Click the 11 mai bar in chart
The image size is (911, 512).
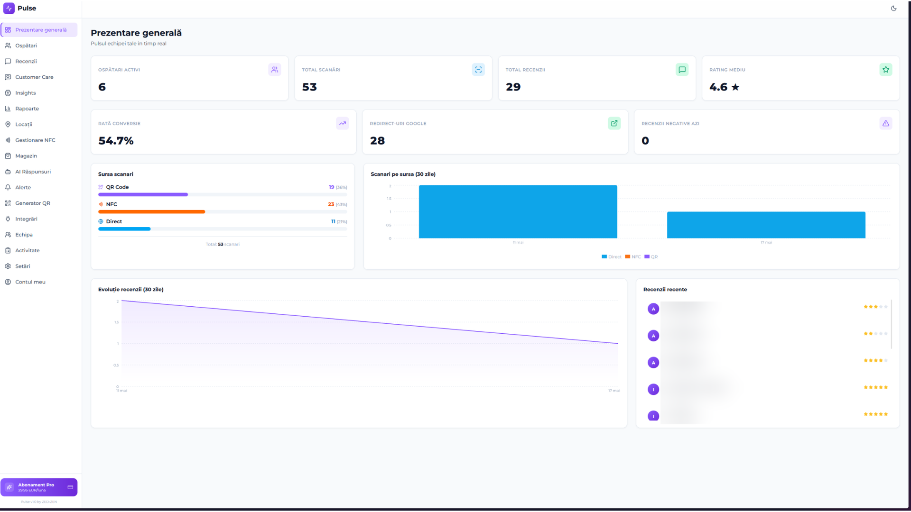point(518,212)
